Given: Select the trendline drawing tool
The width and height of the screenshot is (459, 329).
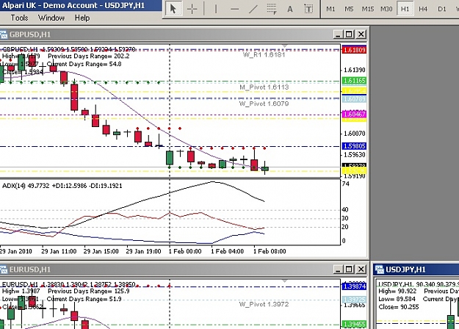Looking at the screenshot, I should pos(253,9).
